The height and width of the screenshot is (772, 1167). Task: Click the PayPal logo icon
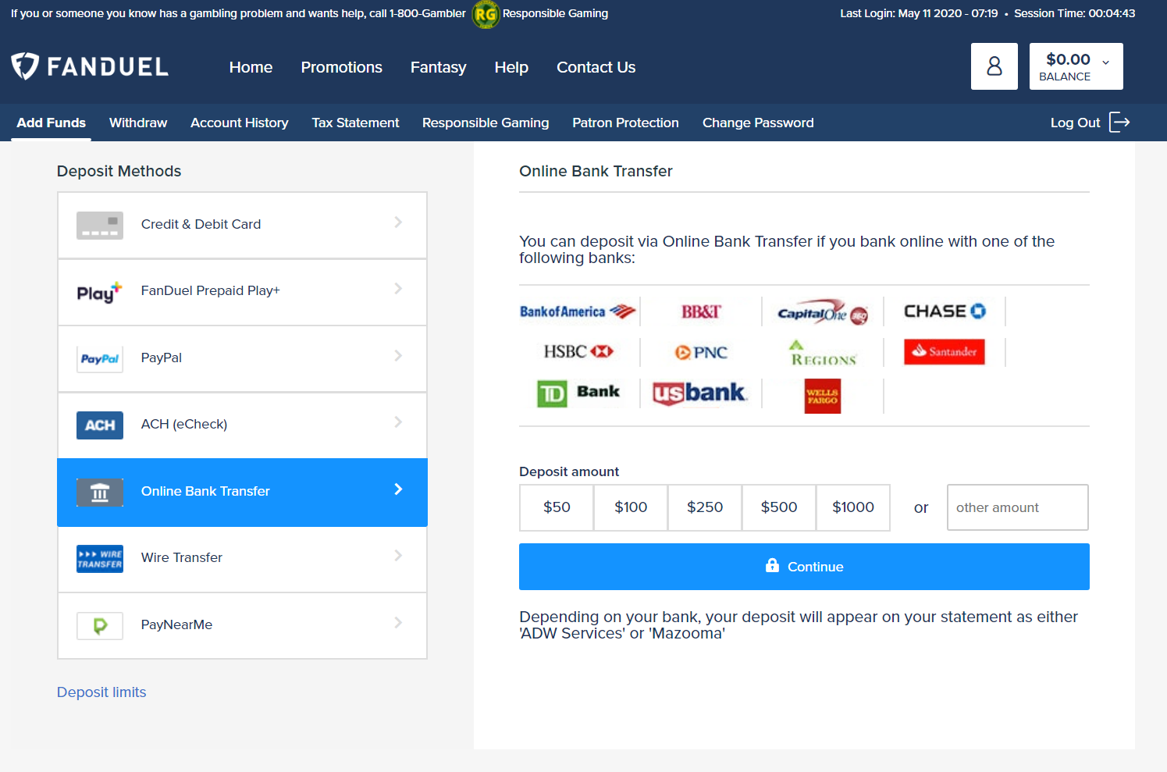click(100, 359)
